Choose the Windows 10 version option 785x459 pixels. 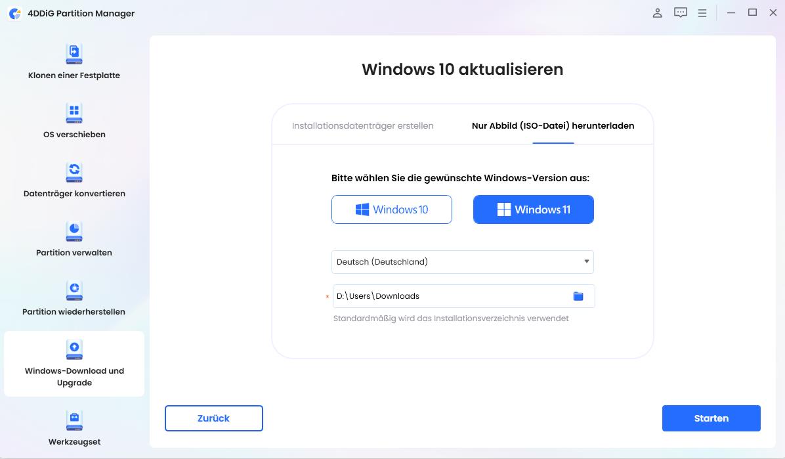(391, 209)
